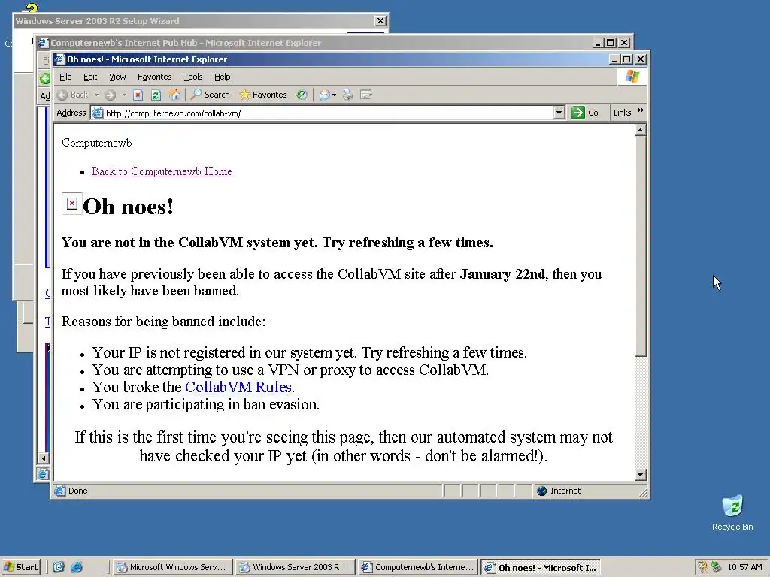Screen dimensions: 770x577
Task: Click the Oh noes! heading
Action: [x=128, y=206]
